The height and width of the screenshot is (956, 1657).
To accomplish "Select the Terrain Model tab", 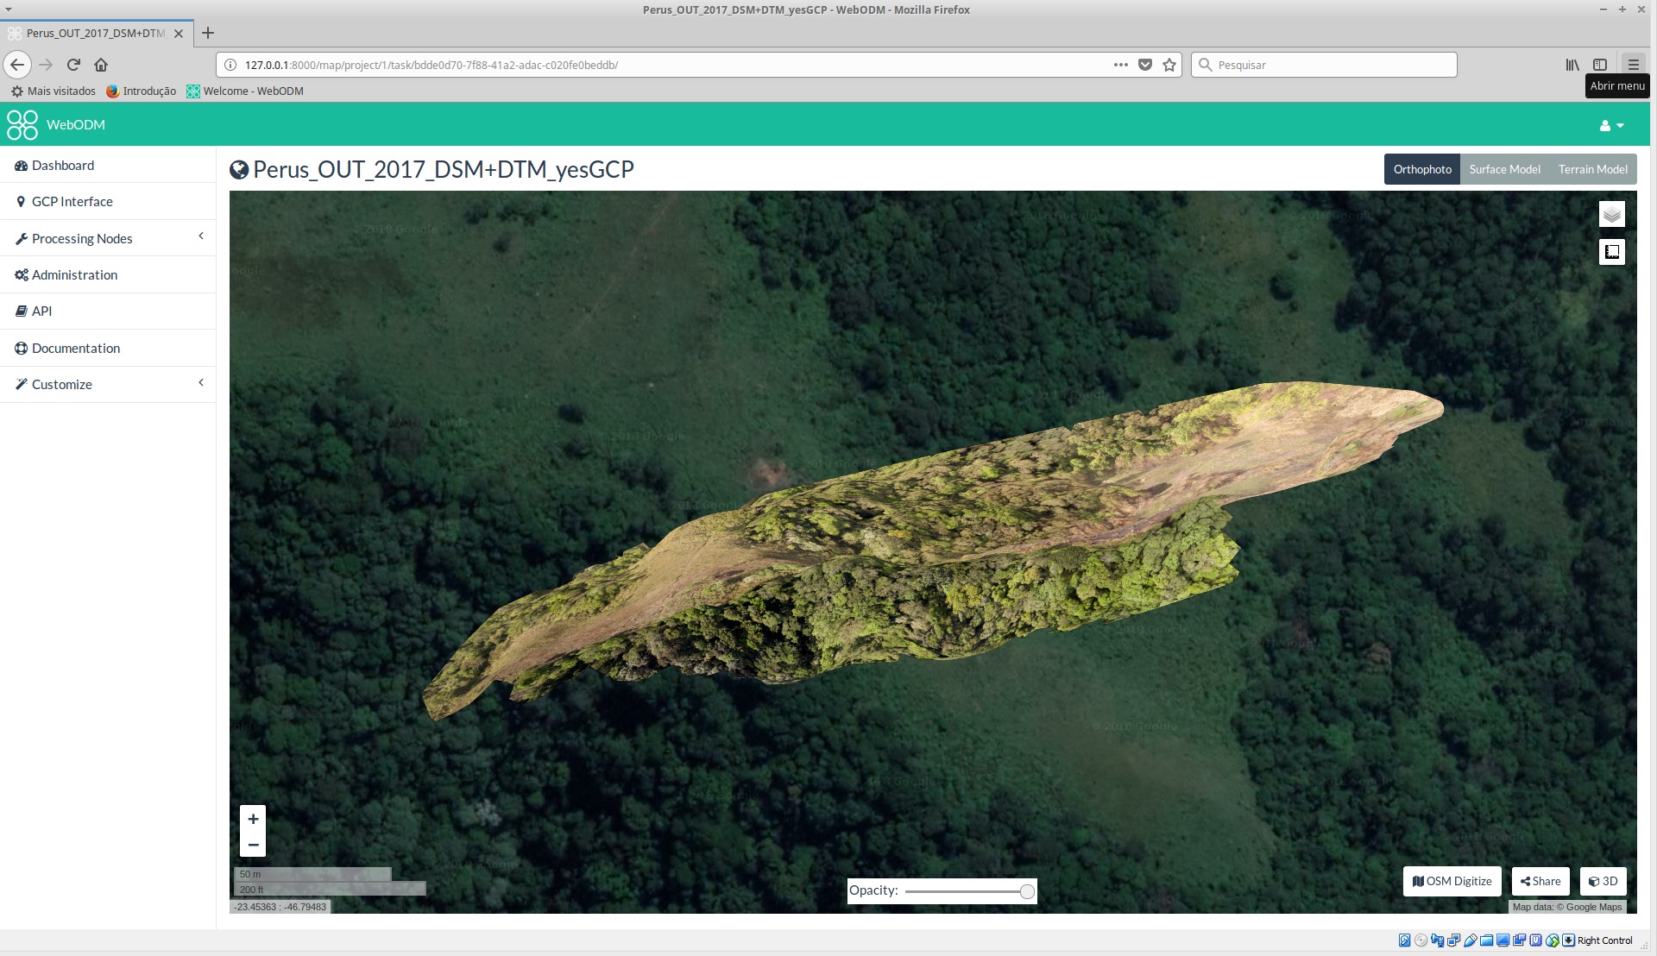I will pyautogui.click(x=1592, y=169).
